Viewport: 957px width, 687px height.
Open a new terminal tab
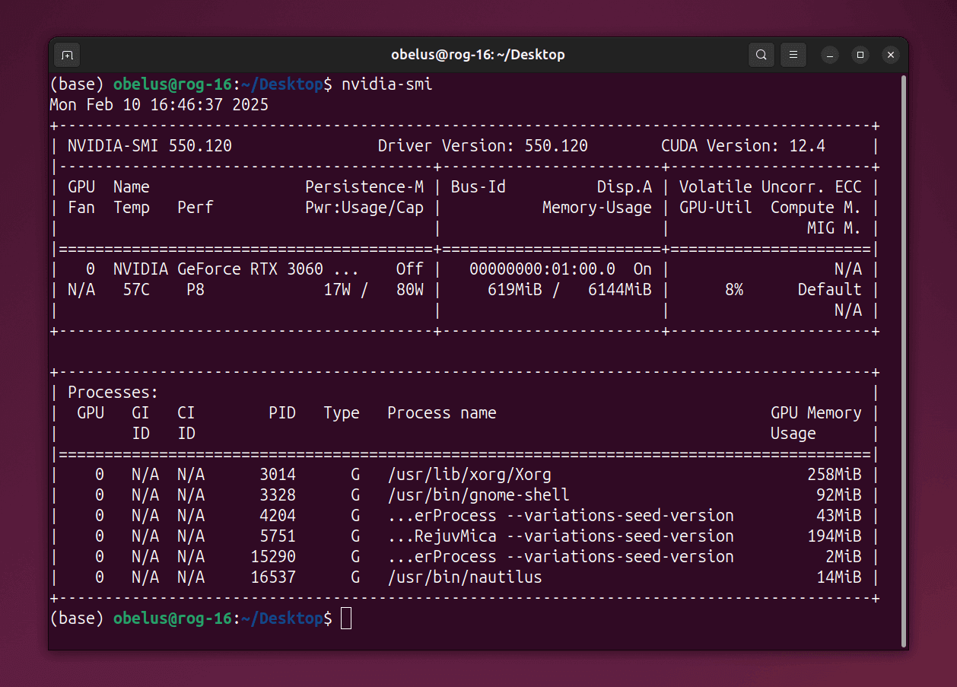[67, 55]
